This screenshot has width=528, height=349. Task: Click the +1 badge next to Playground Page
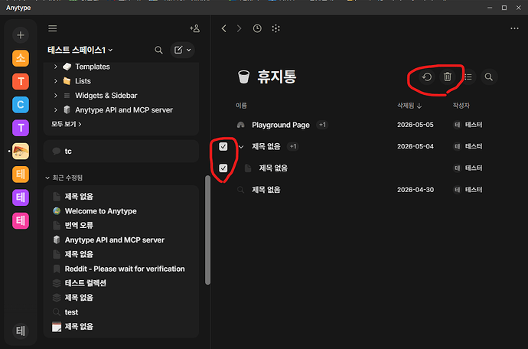tap(323, 125)
